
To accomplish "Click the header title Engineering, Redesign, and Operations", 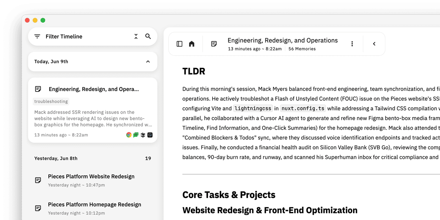I will 283,41.
